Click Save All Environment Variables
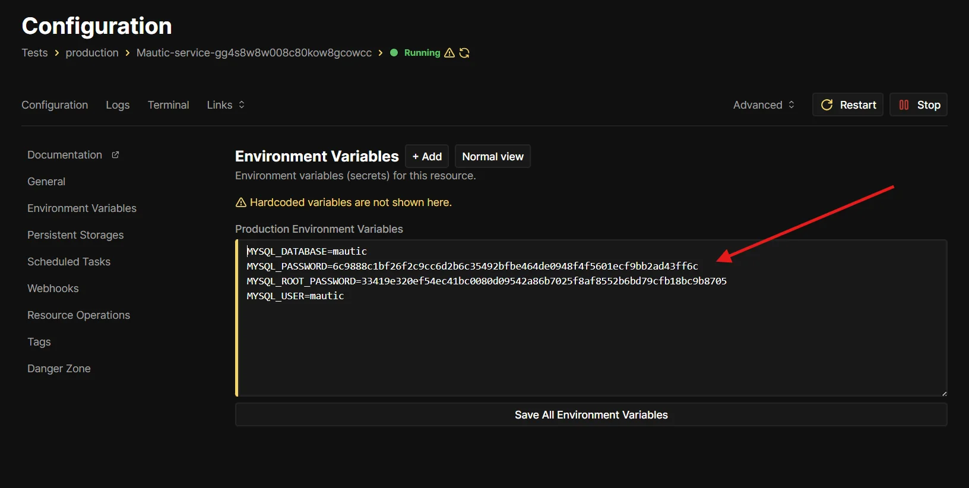Image resolution: width=969 pixels, height=488 pixels. (x=591, y=415)
